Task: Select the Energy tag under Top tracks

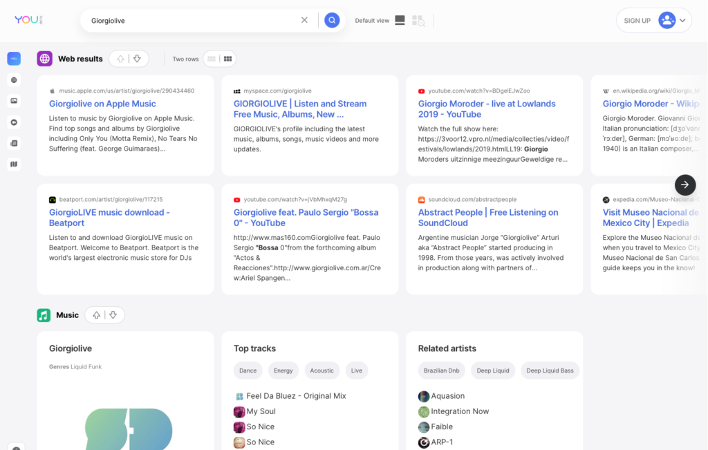Action: point(283,371)
